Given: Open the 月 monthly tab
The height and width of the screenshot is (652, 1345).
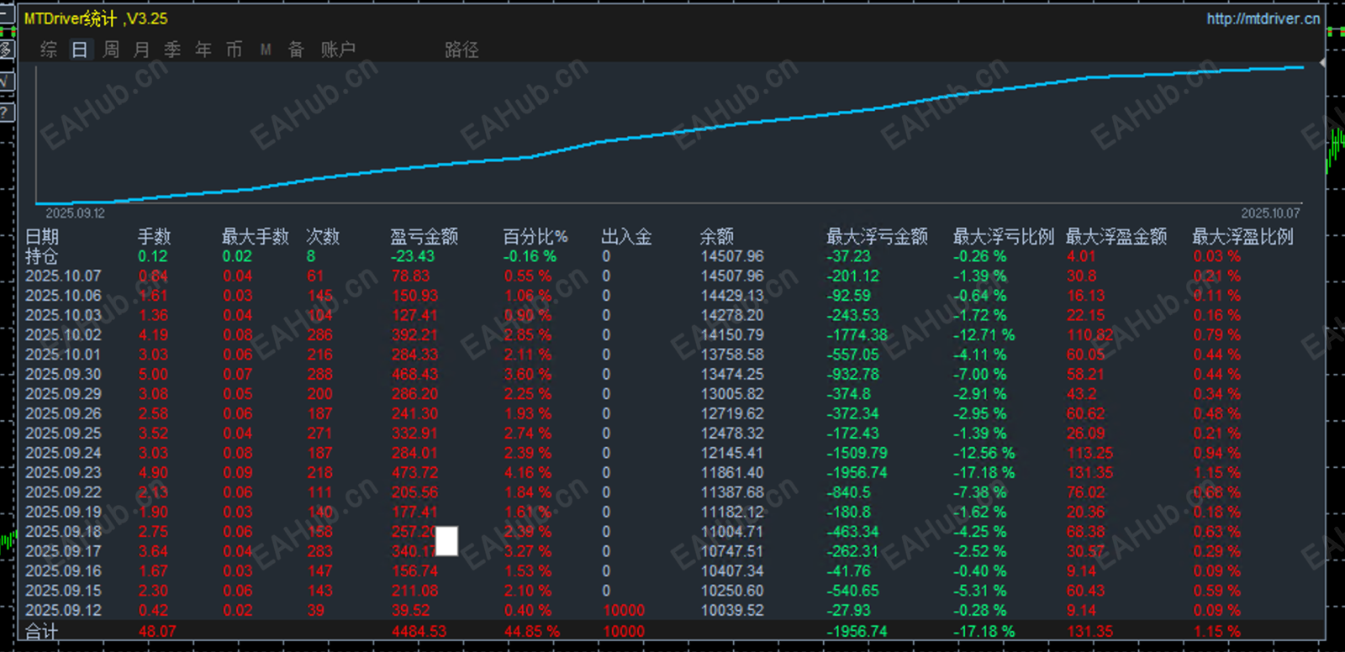Looking at the screenshot, I should coord(141,50).
